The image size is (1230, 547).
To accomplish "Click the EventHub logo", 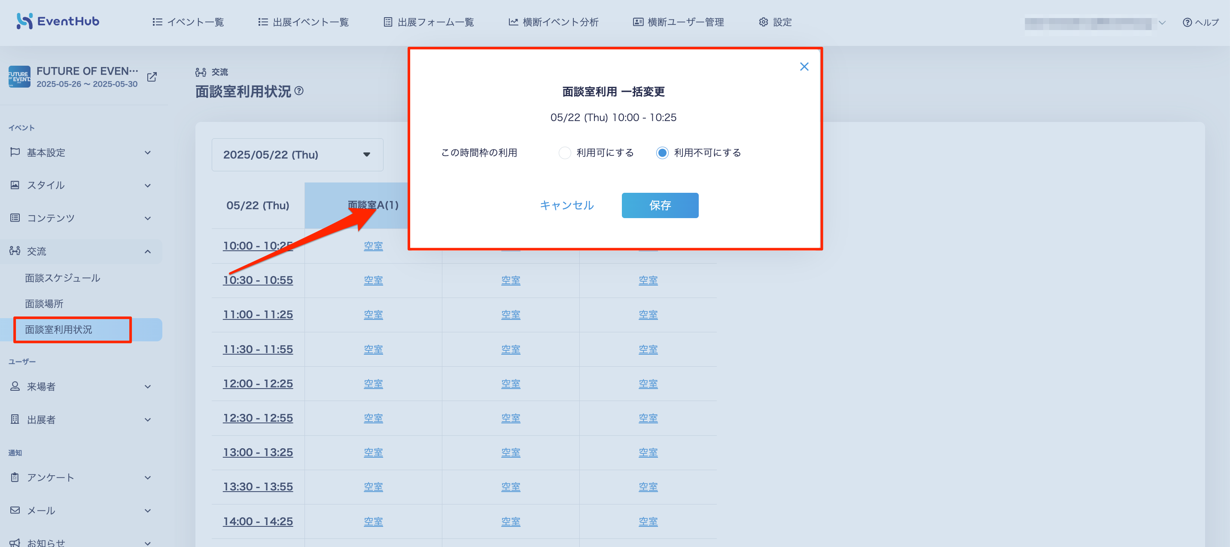I will [x=58, y=21].
